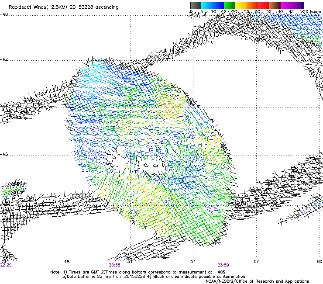Click the blue 10-15 knots legend swatch
The height and width of the screenshot is (284, 323).
click(218, 5)
